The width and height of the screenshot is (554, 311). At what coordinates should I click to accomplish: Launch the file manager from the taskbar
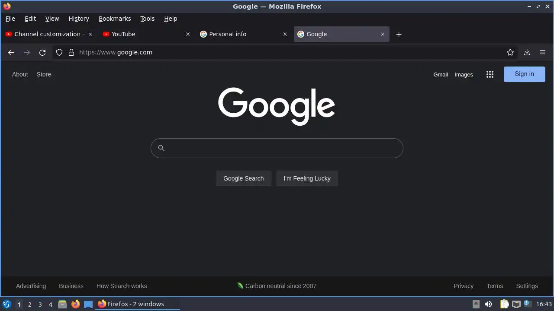pyautogui.click(x=62, y=304)
